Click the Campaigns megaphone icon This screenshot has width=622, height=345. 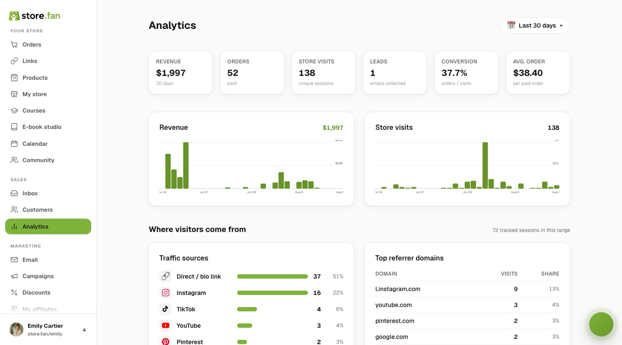(14, 276)
